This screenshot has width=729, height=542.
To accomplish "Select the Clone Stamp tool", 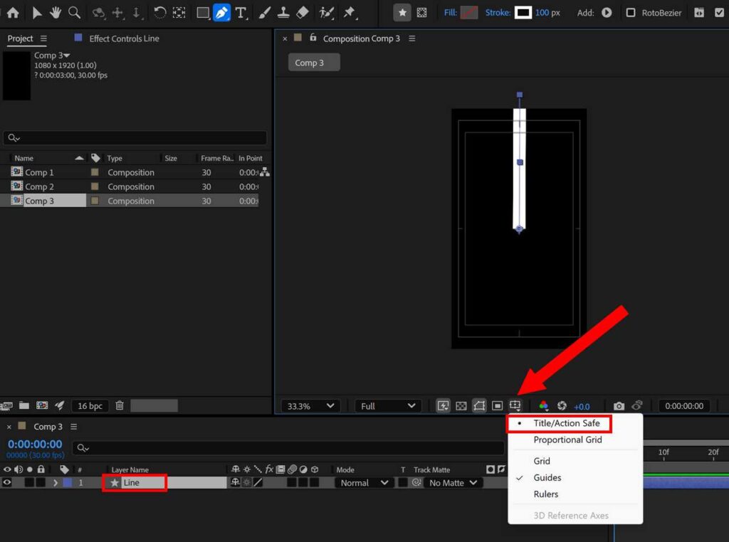I will pyautogui.click(x=283, y=13).
